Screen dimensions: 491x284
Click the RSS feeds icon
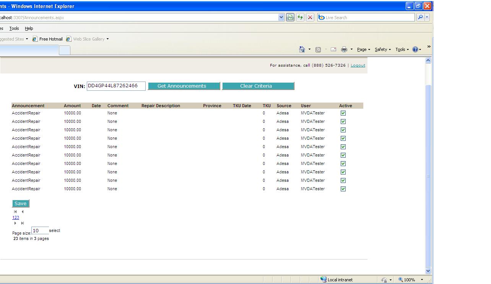click(x=318, y=49)
